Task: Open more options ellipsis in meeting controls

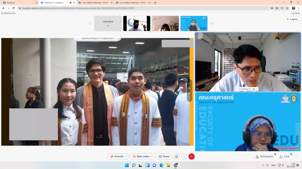Action: tap(184, 156)
